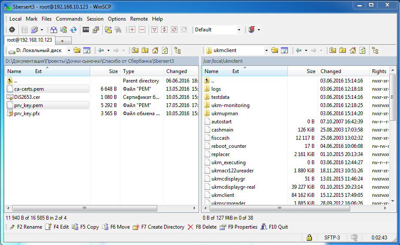This screenshot has height=245, width=400.
Task: Toggle local directory tree icon
Action: 177,50
